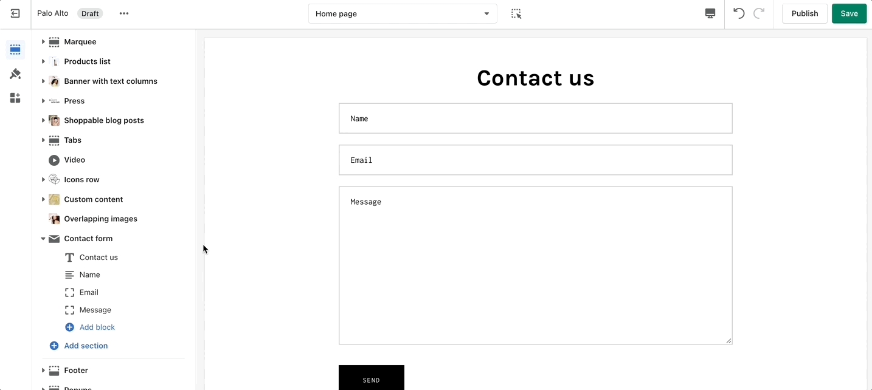Open the three-dot theme actions menu

[124, 13]
